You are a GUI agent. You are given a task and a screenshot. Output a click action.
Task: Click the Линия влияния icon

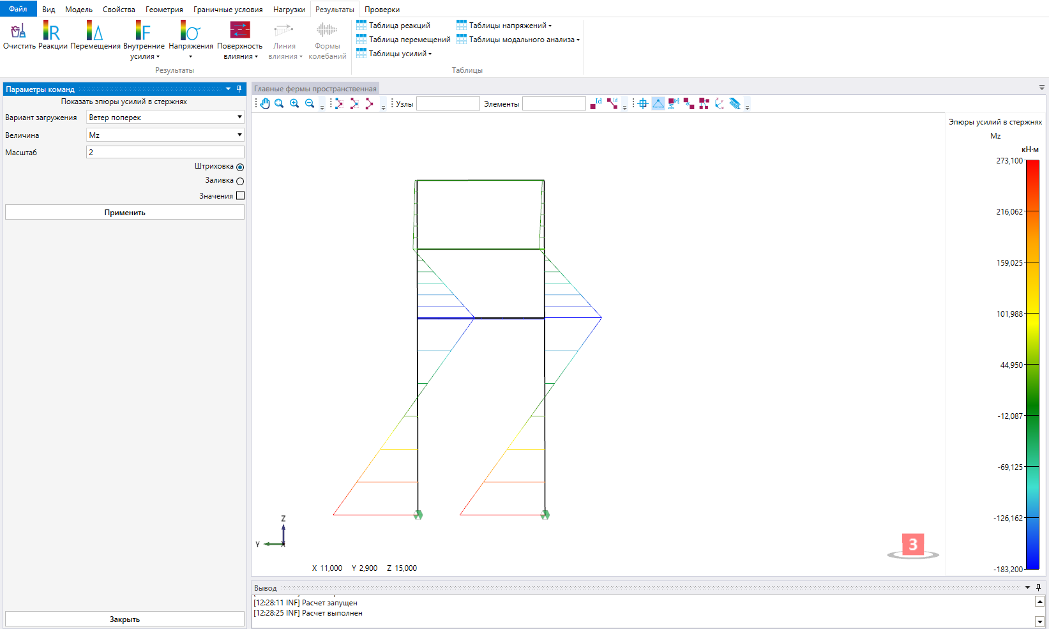coord(284,30)
